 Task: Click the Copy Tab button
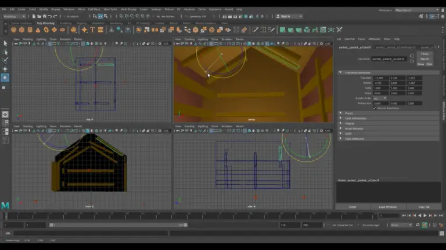click(424, 207)
